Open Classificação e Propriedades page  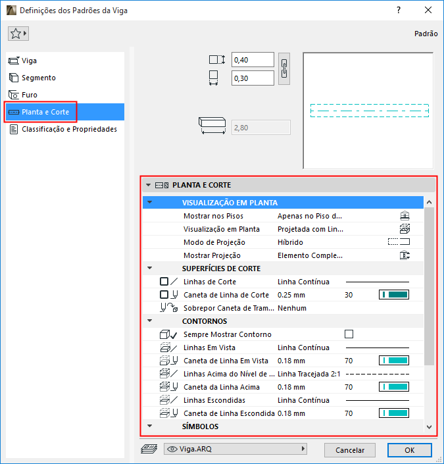(65, 129)
